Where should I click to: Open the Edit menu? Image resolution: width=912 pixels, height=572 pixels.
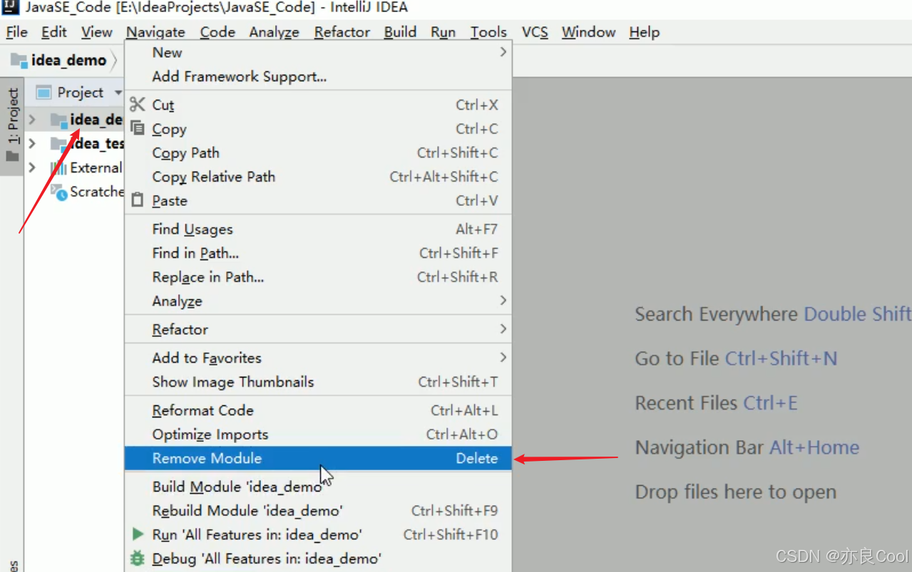54,32
